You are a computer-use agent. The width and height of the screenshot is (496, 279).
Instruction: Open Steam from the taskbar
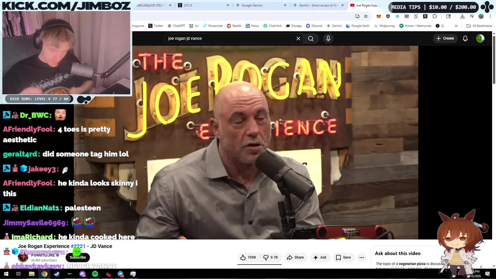57,274
